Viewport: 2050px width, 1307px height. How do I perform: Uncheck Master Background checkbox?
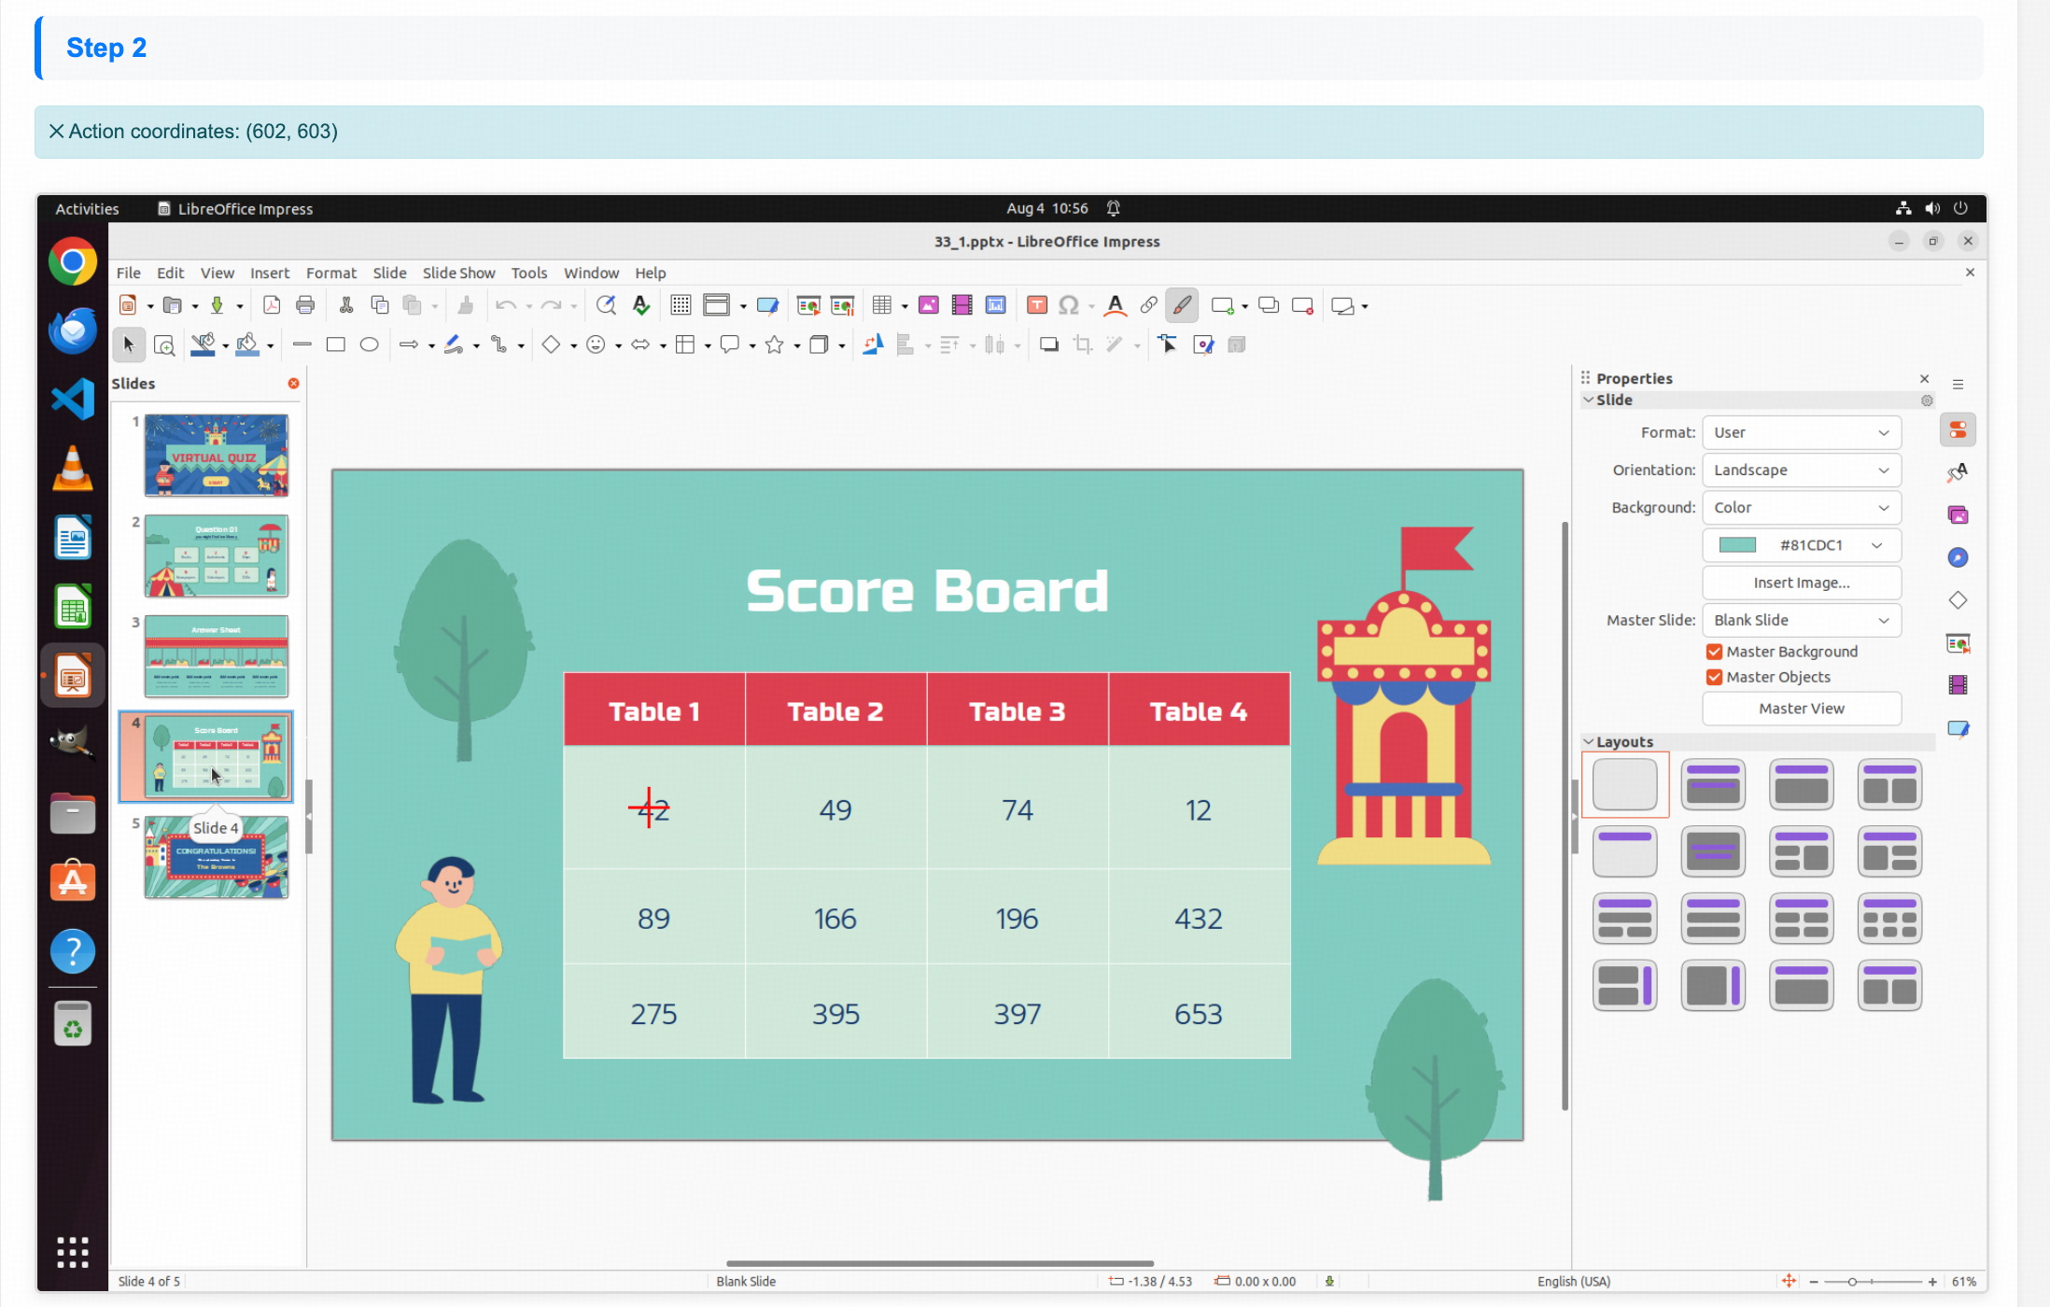click(x=1714, y=652)
